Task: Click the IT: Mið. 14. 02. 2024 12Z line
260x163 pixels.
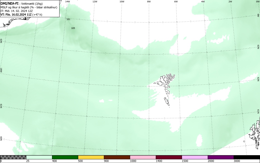Action: pyautogui.click(x=17, y=11)
